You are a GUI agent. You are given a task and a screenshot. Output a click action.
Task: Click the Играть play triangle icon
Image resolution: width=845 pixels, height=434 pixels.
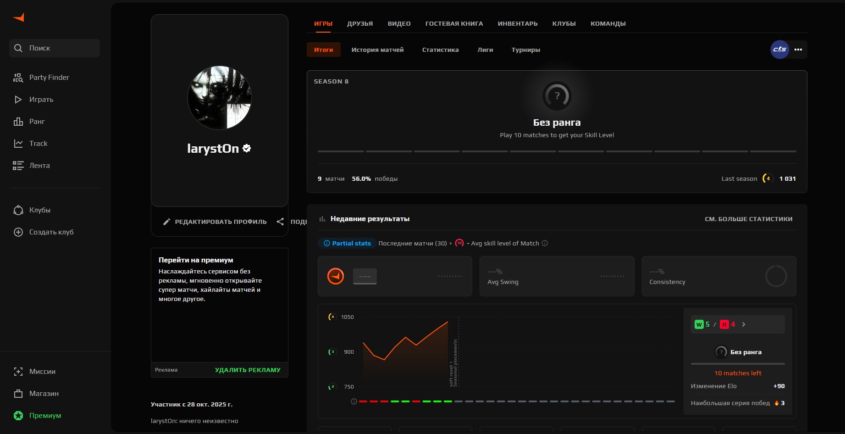point(18,100)
